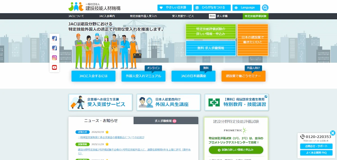
Task: Open 特別教育・技能講習 banner
Action: pos(236,102)
